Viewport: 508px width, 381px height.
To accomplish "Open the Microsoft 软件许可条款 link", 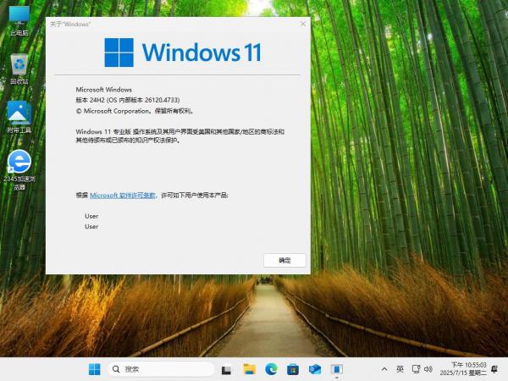I will 123,196.
